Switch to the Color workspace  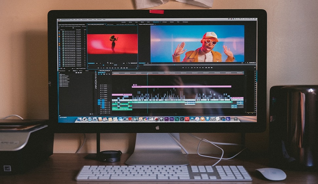pyautogui.click(x=136, y=22)
